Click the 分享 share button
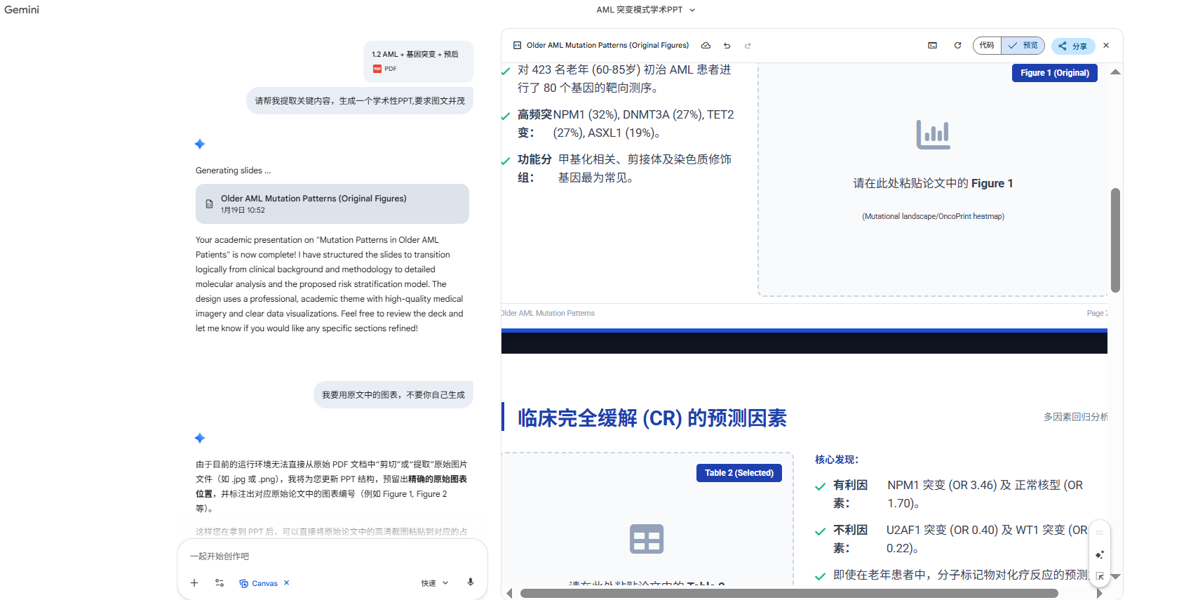The image size is (1179, 600). pyautogui.click(x=1073, y=46)
